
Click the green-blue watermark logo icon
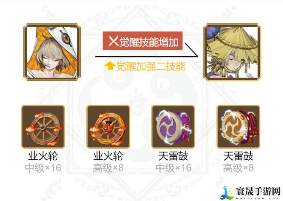point(227,193)
